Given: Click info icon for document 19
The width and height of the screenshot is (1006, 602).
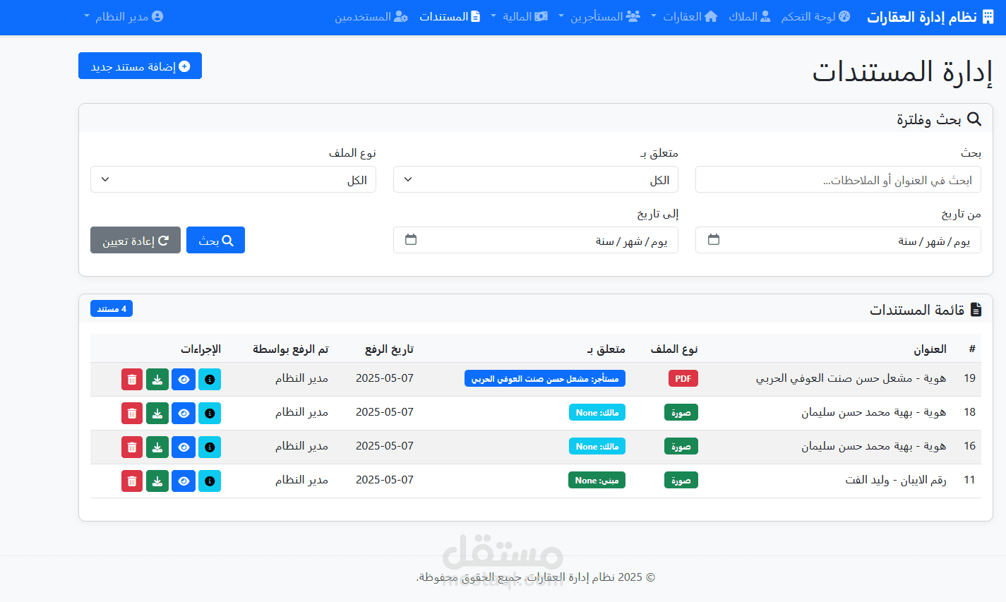Looking at the screenshot, I should tap(210, 380).
